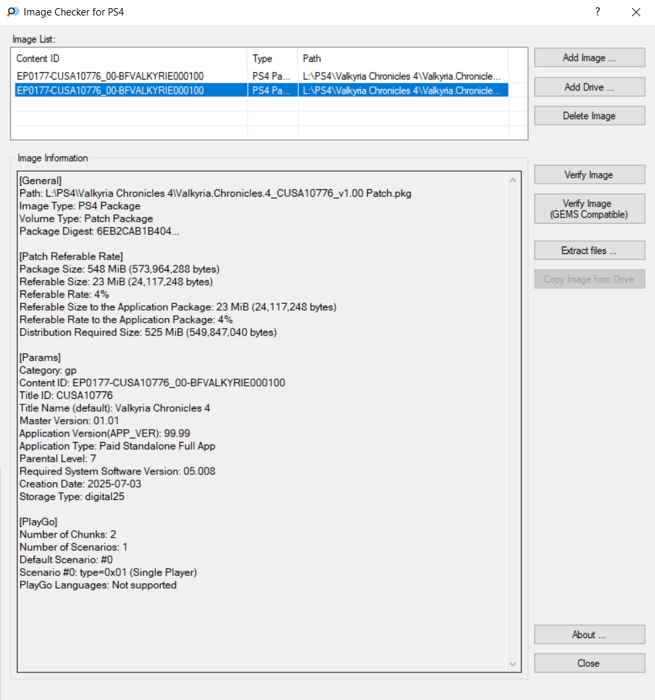The width and height of the screenshot is (655, 700).
Task: Click the Referable Rate: 4% line
Action: (64, 294)
